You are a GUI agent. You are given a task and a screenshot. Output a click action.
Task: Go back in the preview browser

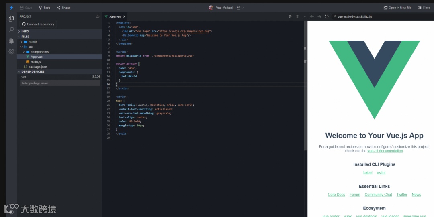(312, 16)
